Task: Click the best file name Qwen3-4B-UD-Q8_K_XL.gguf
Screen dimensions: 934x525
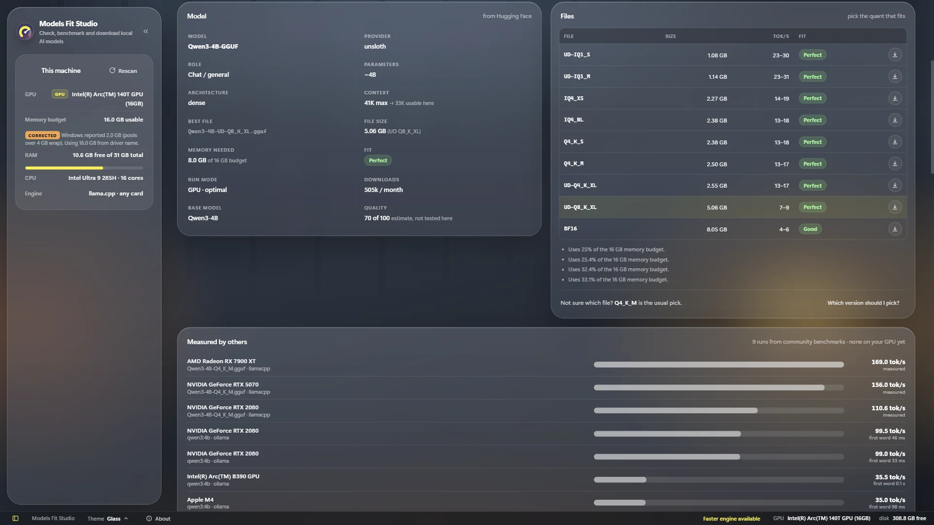Action: (x=227, y=131)
